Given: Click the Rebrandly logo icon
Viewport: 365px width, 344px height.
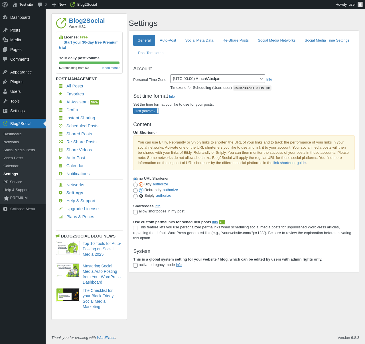Looking at the screenshot, I should 141,190.
